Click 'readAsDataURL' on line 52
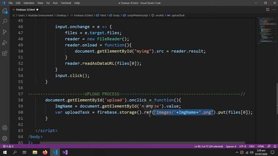This screenshot has width=278, height=156. (x=98, y=63)
